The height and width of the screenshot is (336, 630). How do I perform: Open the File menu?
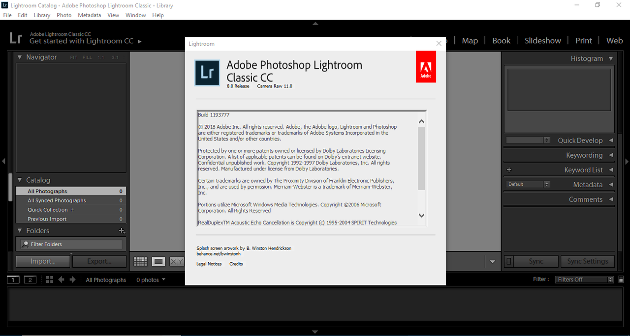[7, 15]
